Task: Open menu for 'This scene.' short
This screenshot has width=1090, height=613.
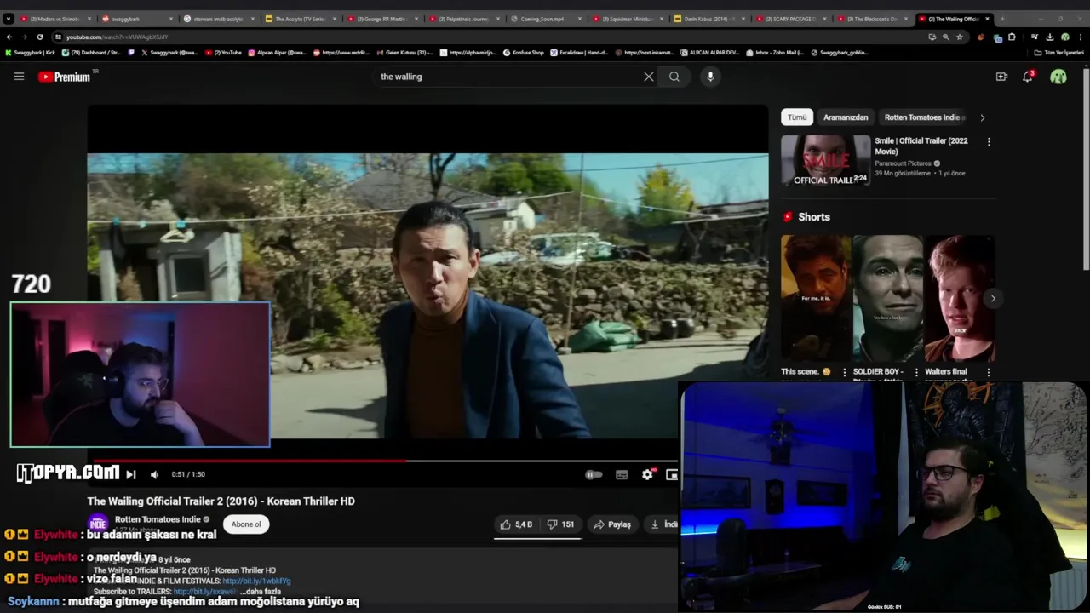Action: point(845,372)
